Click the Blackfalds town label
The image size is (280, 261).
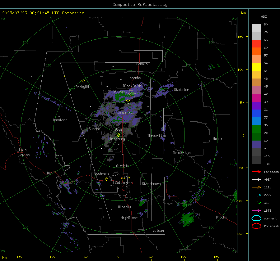click(x=132, y=86)
